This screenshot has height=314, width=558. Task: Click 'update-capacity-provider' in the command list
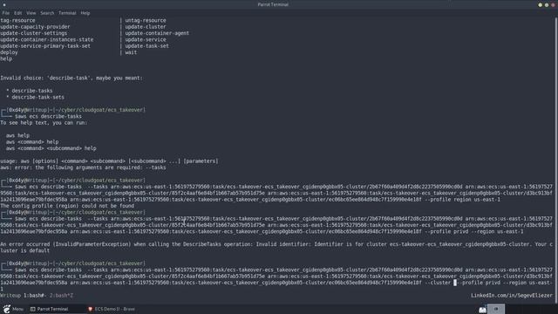point(35,27)
